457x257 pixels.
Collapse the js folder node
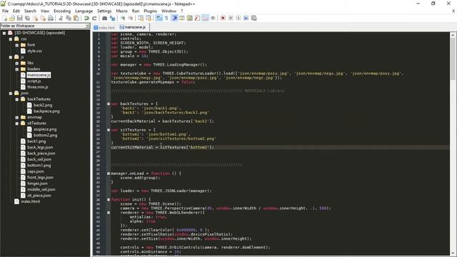[11, 57]
